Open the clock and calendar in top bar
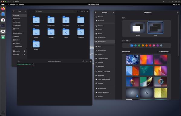This screenshot has width=181, height=116. click(x=93, y=5)
